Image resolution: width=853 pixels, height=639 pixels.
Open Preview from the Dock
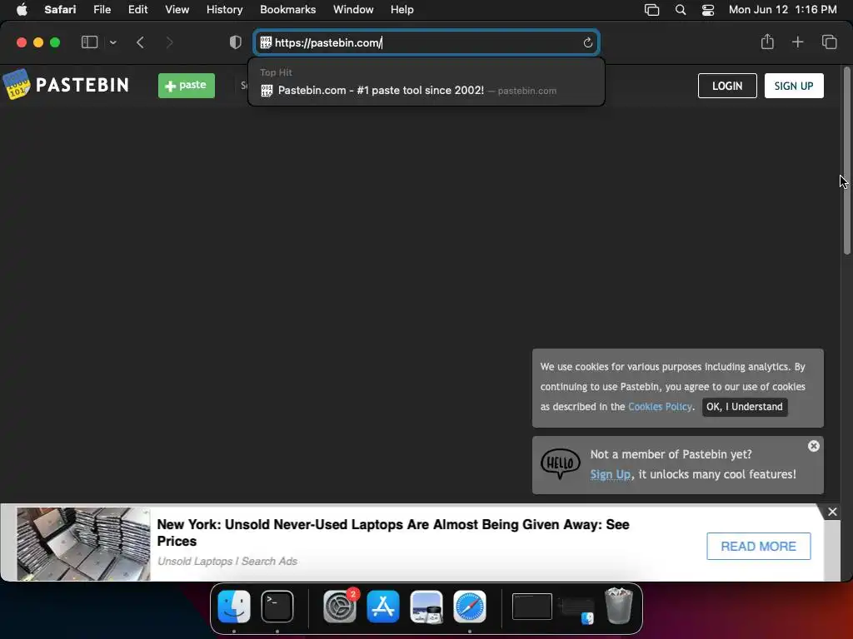(x=426, y=607)
